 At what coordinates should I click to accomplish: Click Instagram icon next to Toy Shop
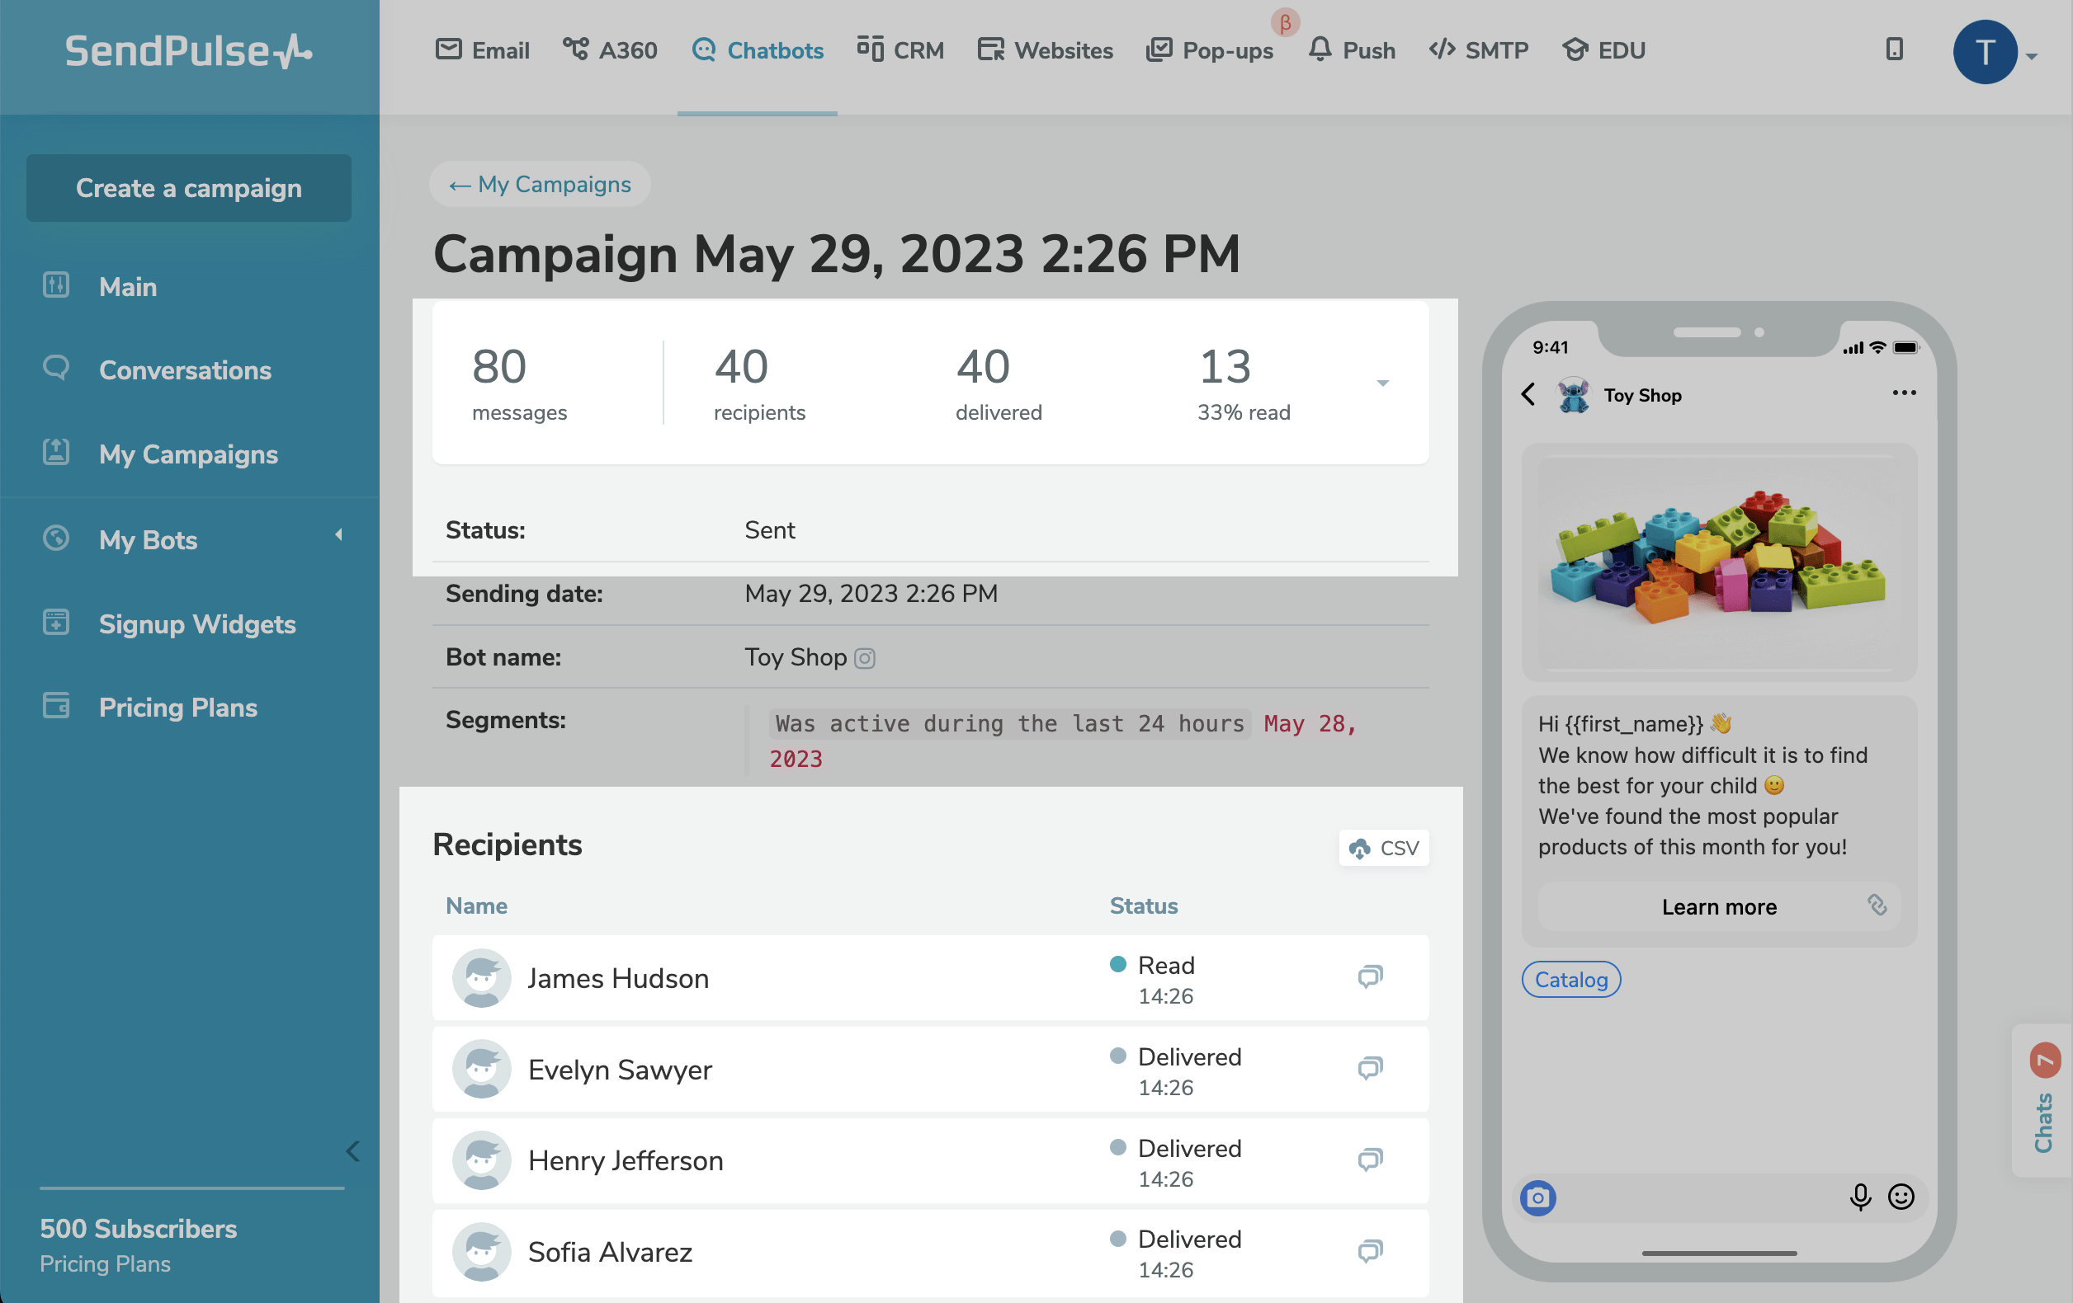click(864, 658)
